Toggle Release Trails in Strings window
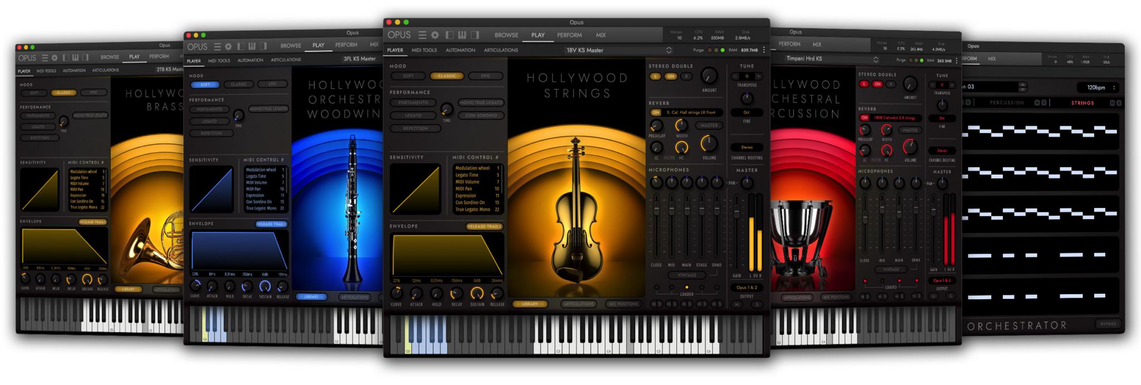Viewport: 1141px width, 385px height. point(484,226)
